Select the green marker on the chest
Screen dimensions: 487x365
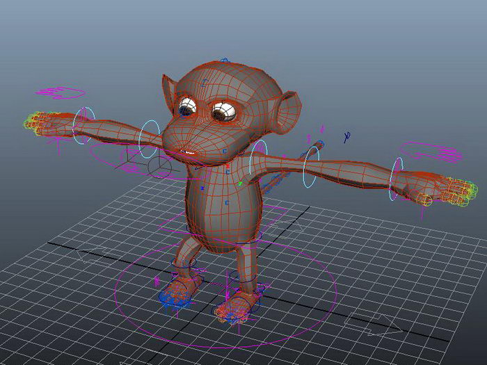point(240,184)
